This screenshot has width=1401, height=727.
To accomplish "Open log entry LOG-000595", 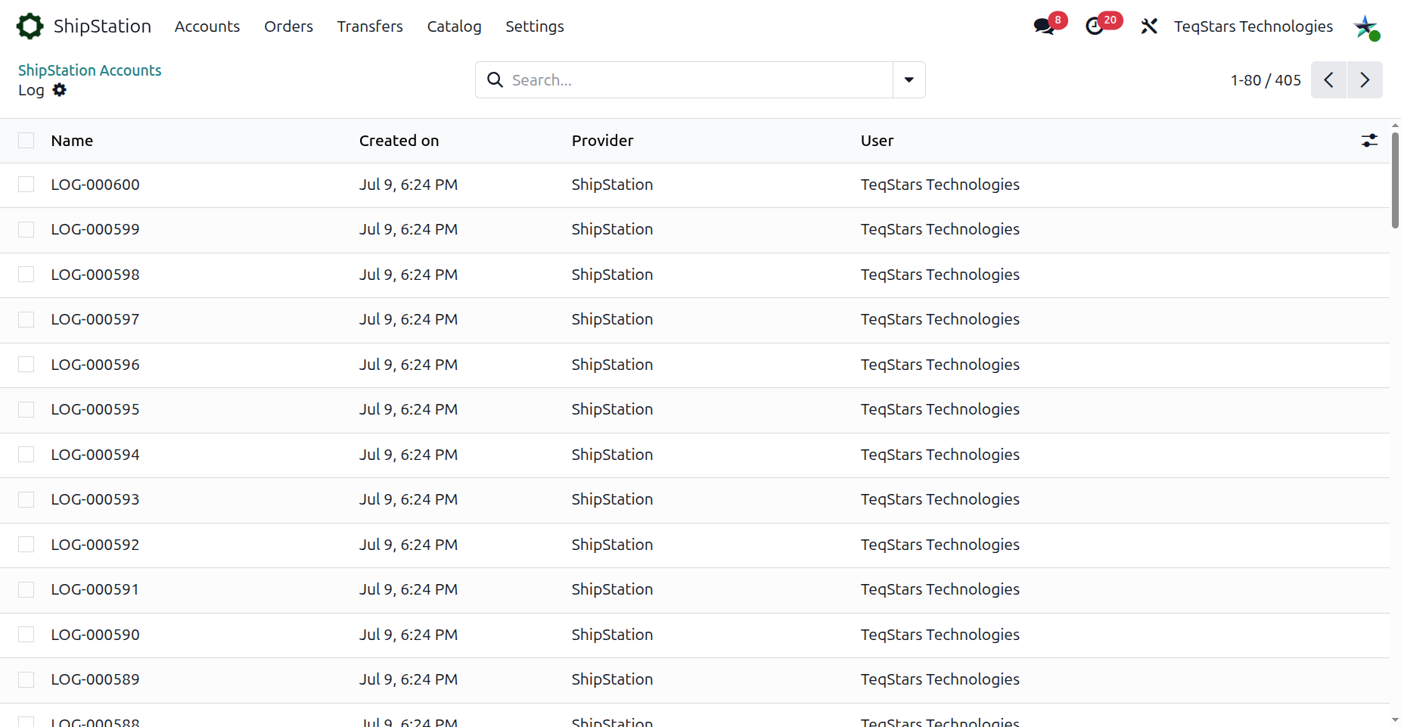I will [95, 409].
